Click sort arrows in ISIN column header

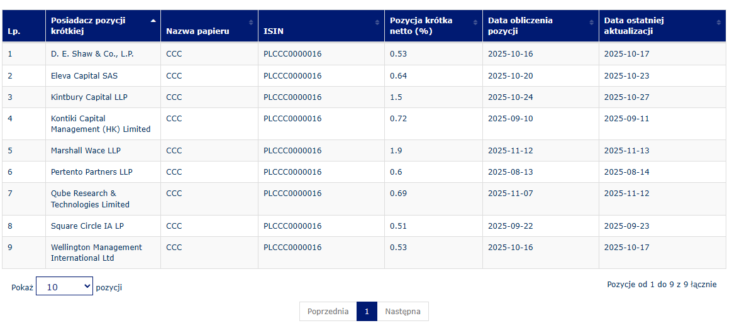[377, 22]
